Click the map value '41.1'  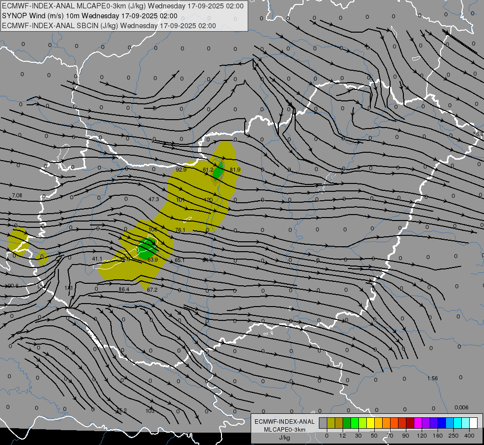pyautogui.click(x=97, y=259)
